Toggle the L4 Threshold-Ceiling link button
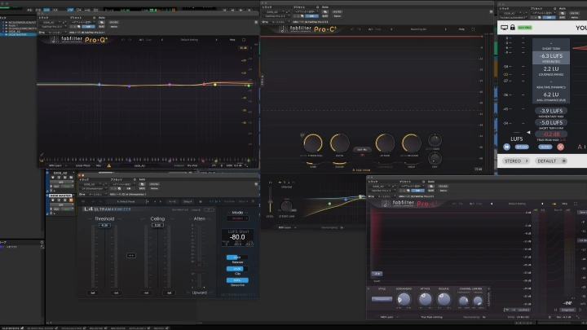Screen dimensions: 587x330 tap(131, 256)
